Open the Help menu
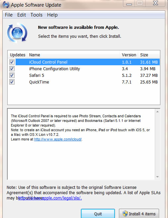The width and height of the screenshot is (168, 218). 52,15
